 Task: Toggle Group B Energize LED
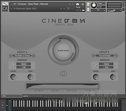point(96,65)
